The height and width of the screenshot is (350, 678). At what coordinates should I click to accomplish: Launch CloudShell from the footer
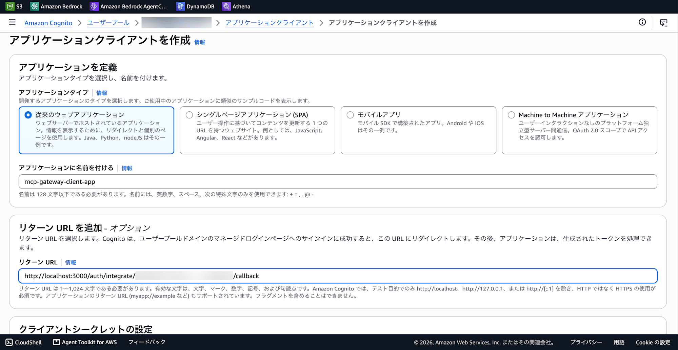(23, 342)
